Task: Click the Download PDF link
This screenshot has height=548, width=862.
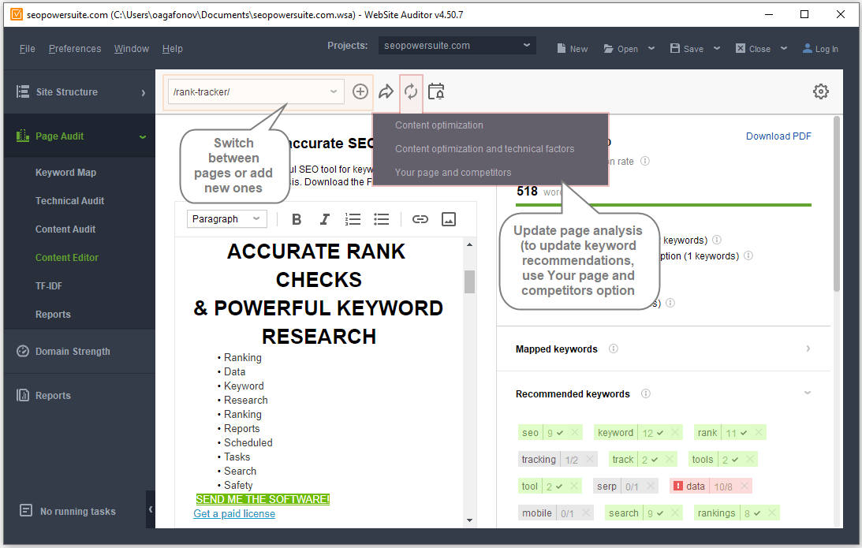Action: pyautogui.click(x=778, y=136)
